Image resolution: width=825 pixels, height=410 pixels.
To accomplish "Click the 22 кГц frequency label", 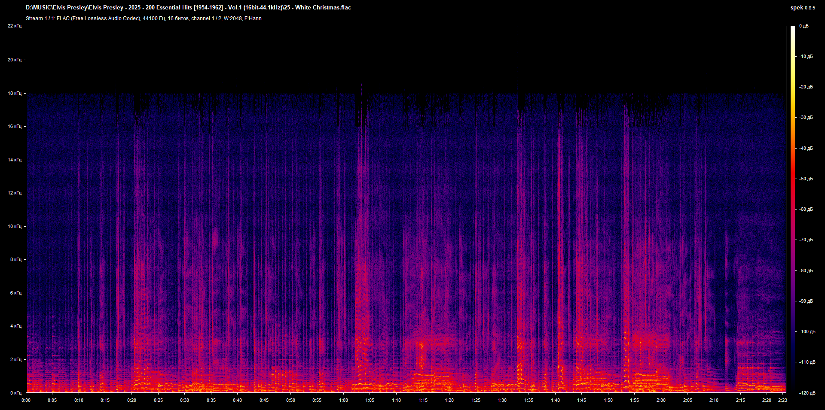I will (14, 26).
